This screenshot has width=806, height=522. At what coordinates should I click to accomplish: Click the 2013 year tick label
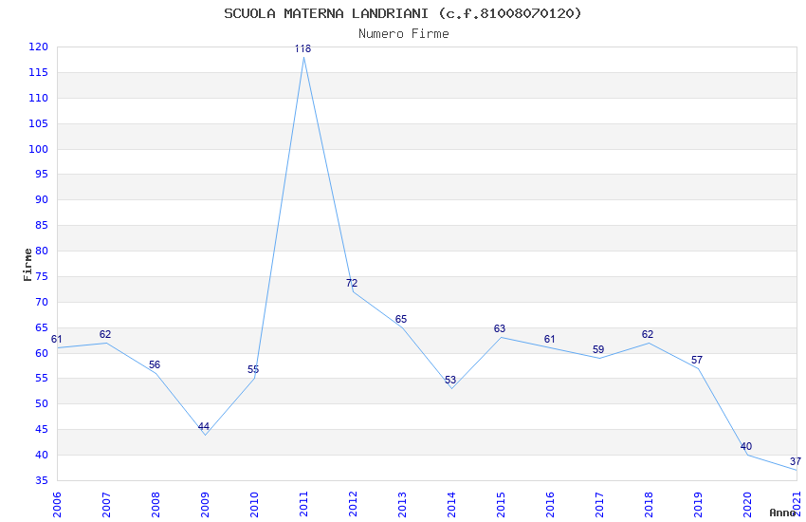point(402,505)
